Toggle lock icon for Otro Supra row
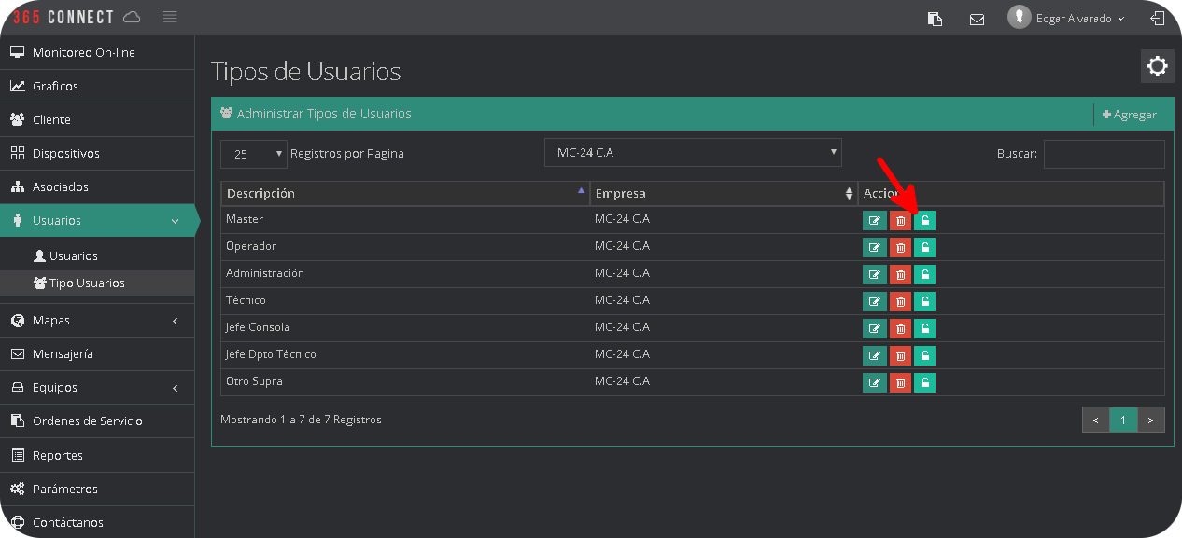1182x538 pixels. tap(924, 382)
